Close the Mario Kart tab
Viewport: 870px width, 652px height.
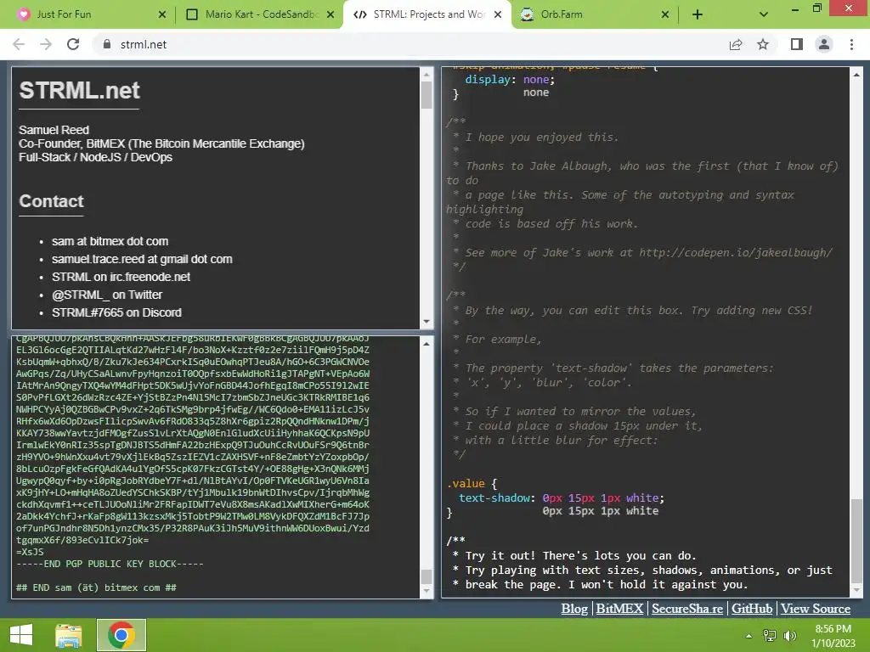click(330, 14)
